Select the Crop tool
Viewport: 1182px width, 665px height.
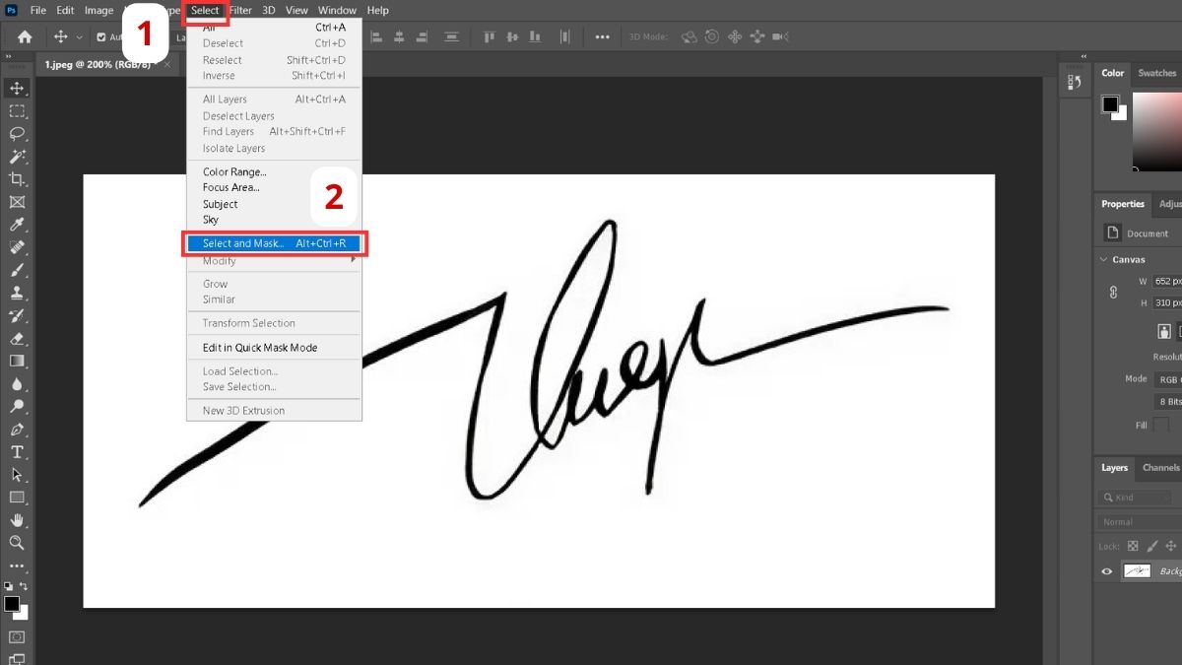pyautogui.click(x=17, y=179)
